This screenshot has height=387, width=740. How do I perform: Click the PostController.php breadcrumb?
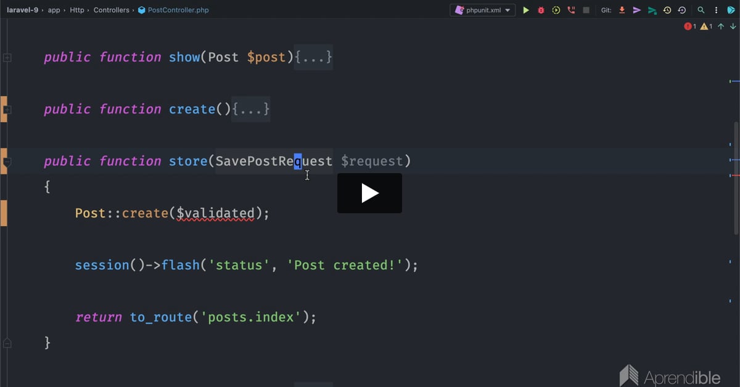[x=173, y=10]
